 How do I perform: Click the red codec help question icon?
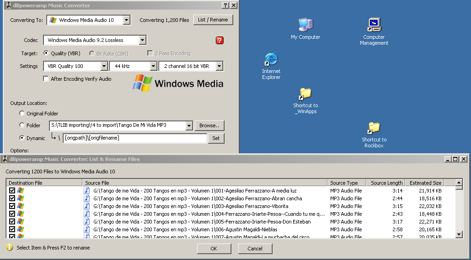(219, 41)
